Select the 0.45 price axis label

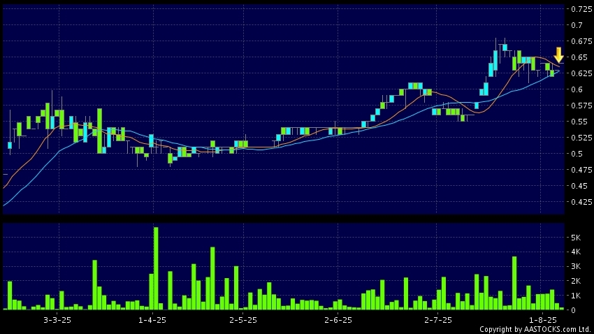click(579, 186)
